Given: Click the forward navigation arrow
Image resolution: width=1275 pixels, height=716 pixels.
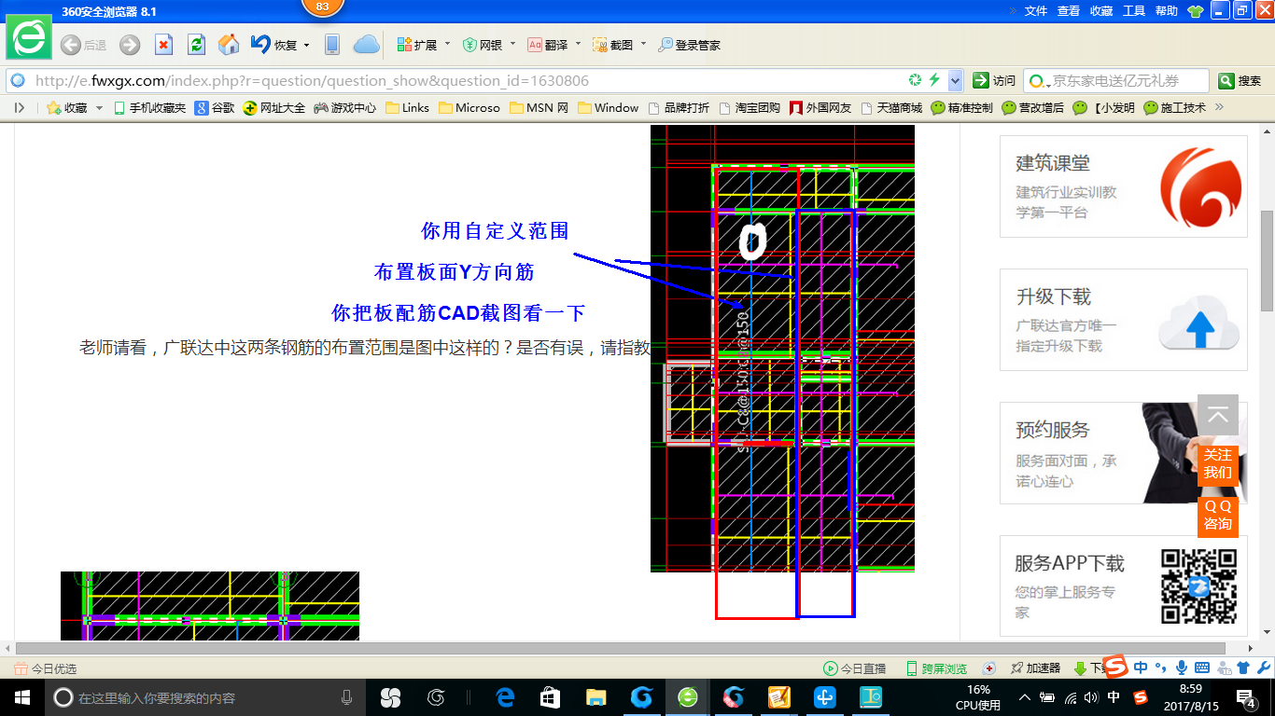Looking at the screenshot, I should point(130,45).
